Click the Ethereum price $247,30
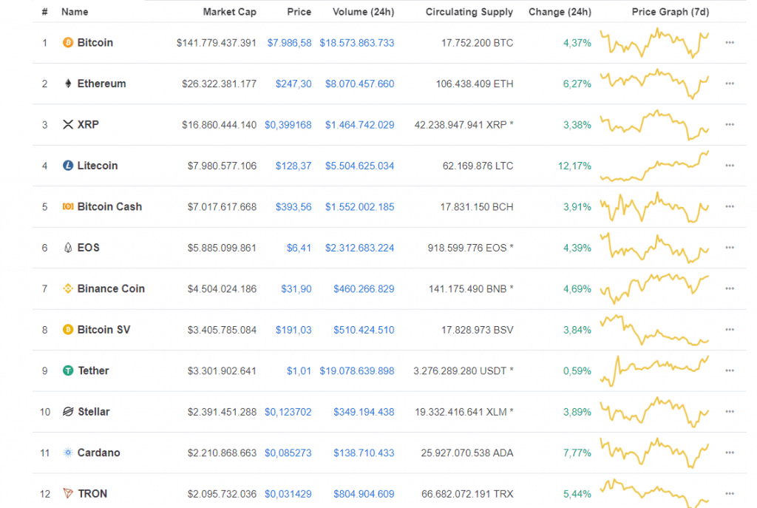This screenshot has height=508, width=757. tap(293, 84)
